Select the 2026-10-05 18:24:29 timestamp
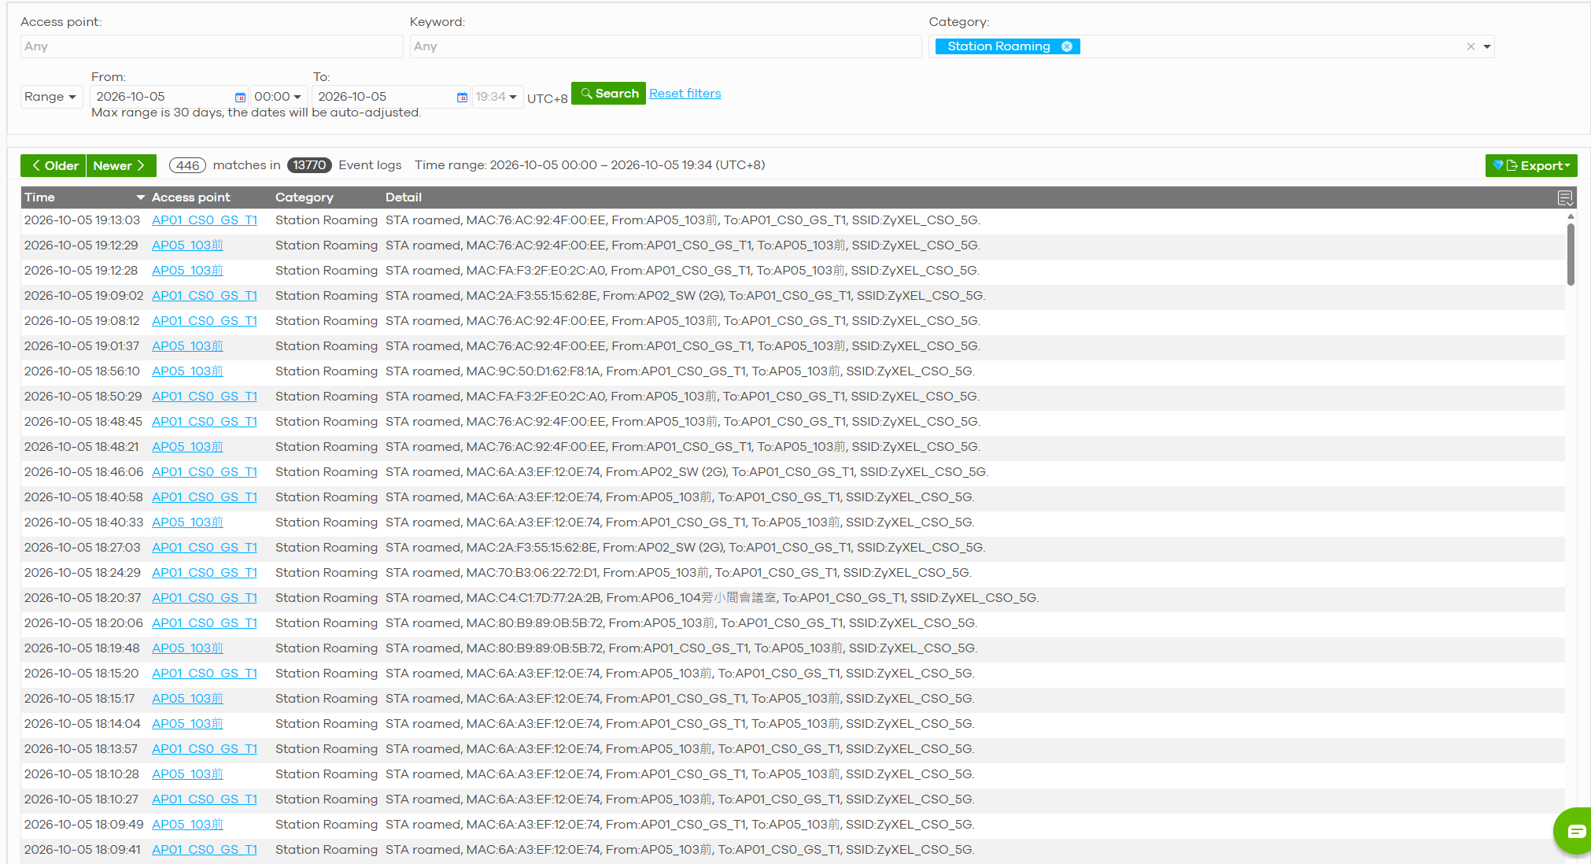 [83, 573]
